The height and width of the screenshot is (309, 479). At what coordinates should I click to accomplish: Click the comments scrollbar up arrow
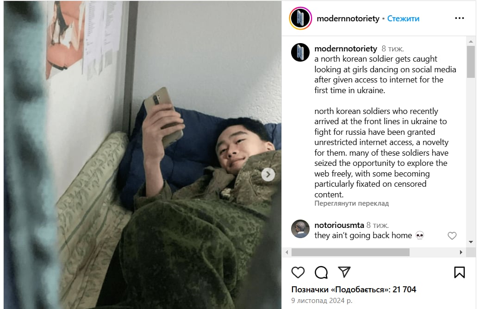tap(471, 41)
